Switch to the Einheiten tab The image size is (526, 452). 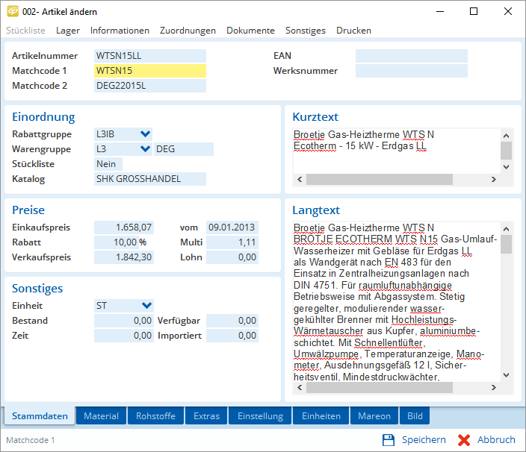(321, 416)
